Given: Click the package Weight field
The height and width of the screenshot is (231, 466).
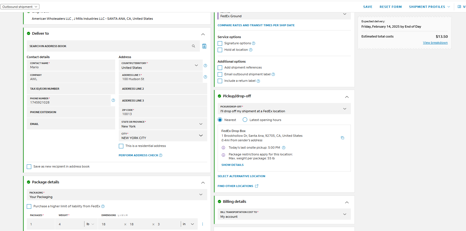Looking at the screenshot, I should [70, 224].
